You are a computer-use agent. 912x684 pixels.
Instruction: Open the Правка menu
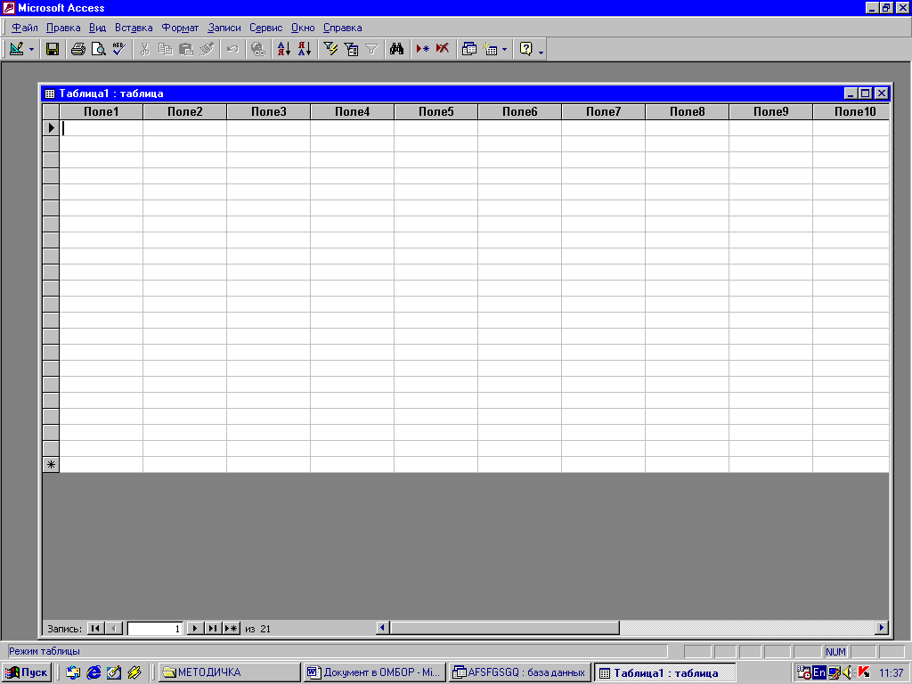63,28
